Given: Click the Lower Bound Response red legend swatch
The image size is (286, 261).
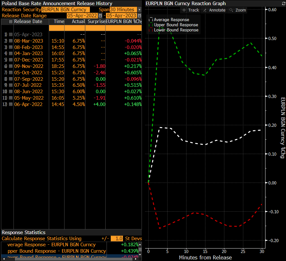Looking at the screenshot, I should (151, 30).
